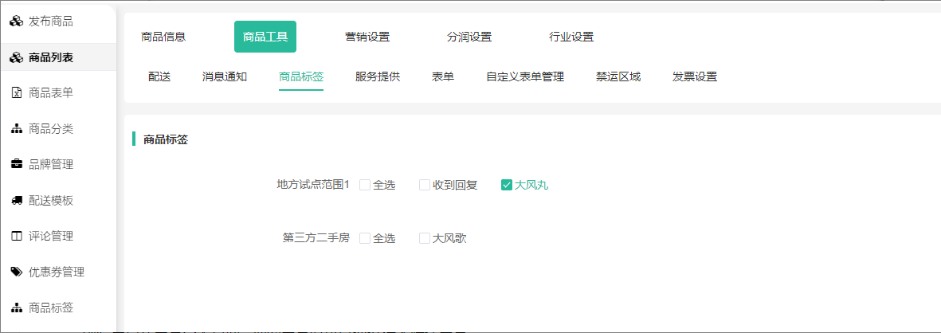Click the 品牌管理 briefcase icon
This screenshot has height=333, width=941.
point(16,165)
